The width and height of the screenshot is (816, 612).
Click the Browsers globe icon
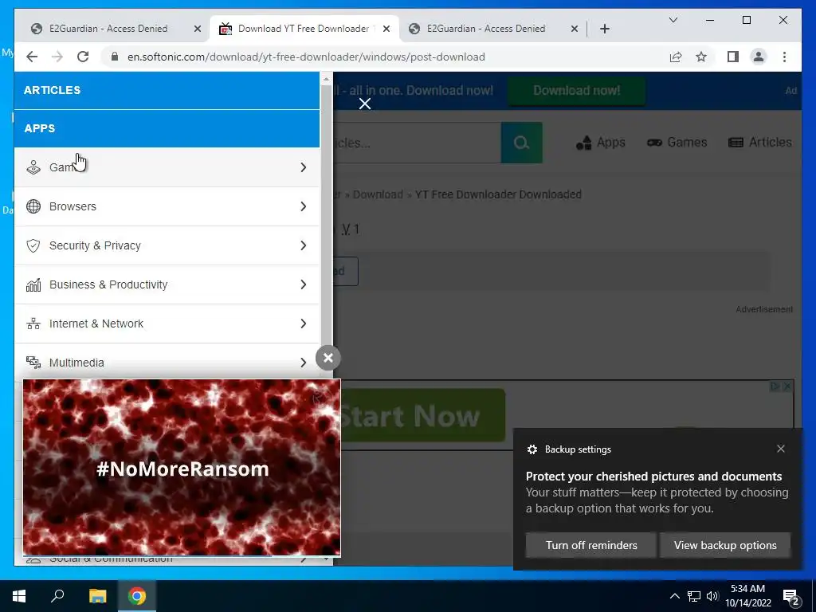(x=33, y=206)
